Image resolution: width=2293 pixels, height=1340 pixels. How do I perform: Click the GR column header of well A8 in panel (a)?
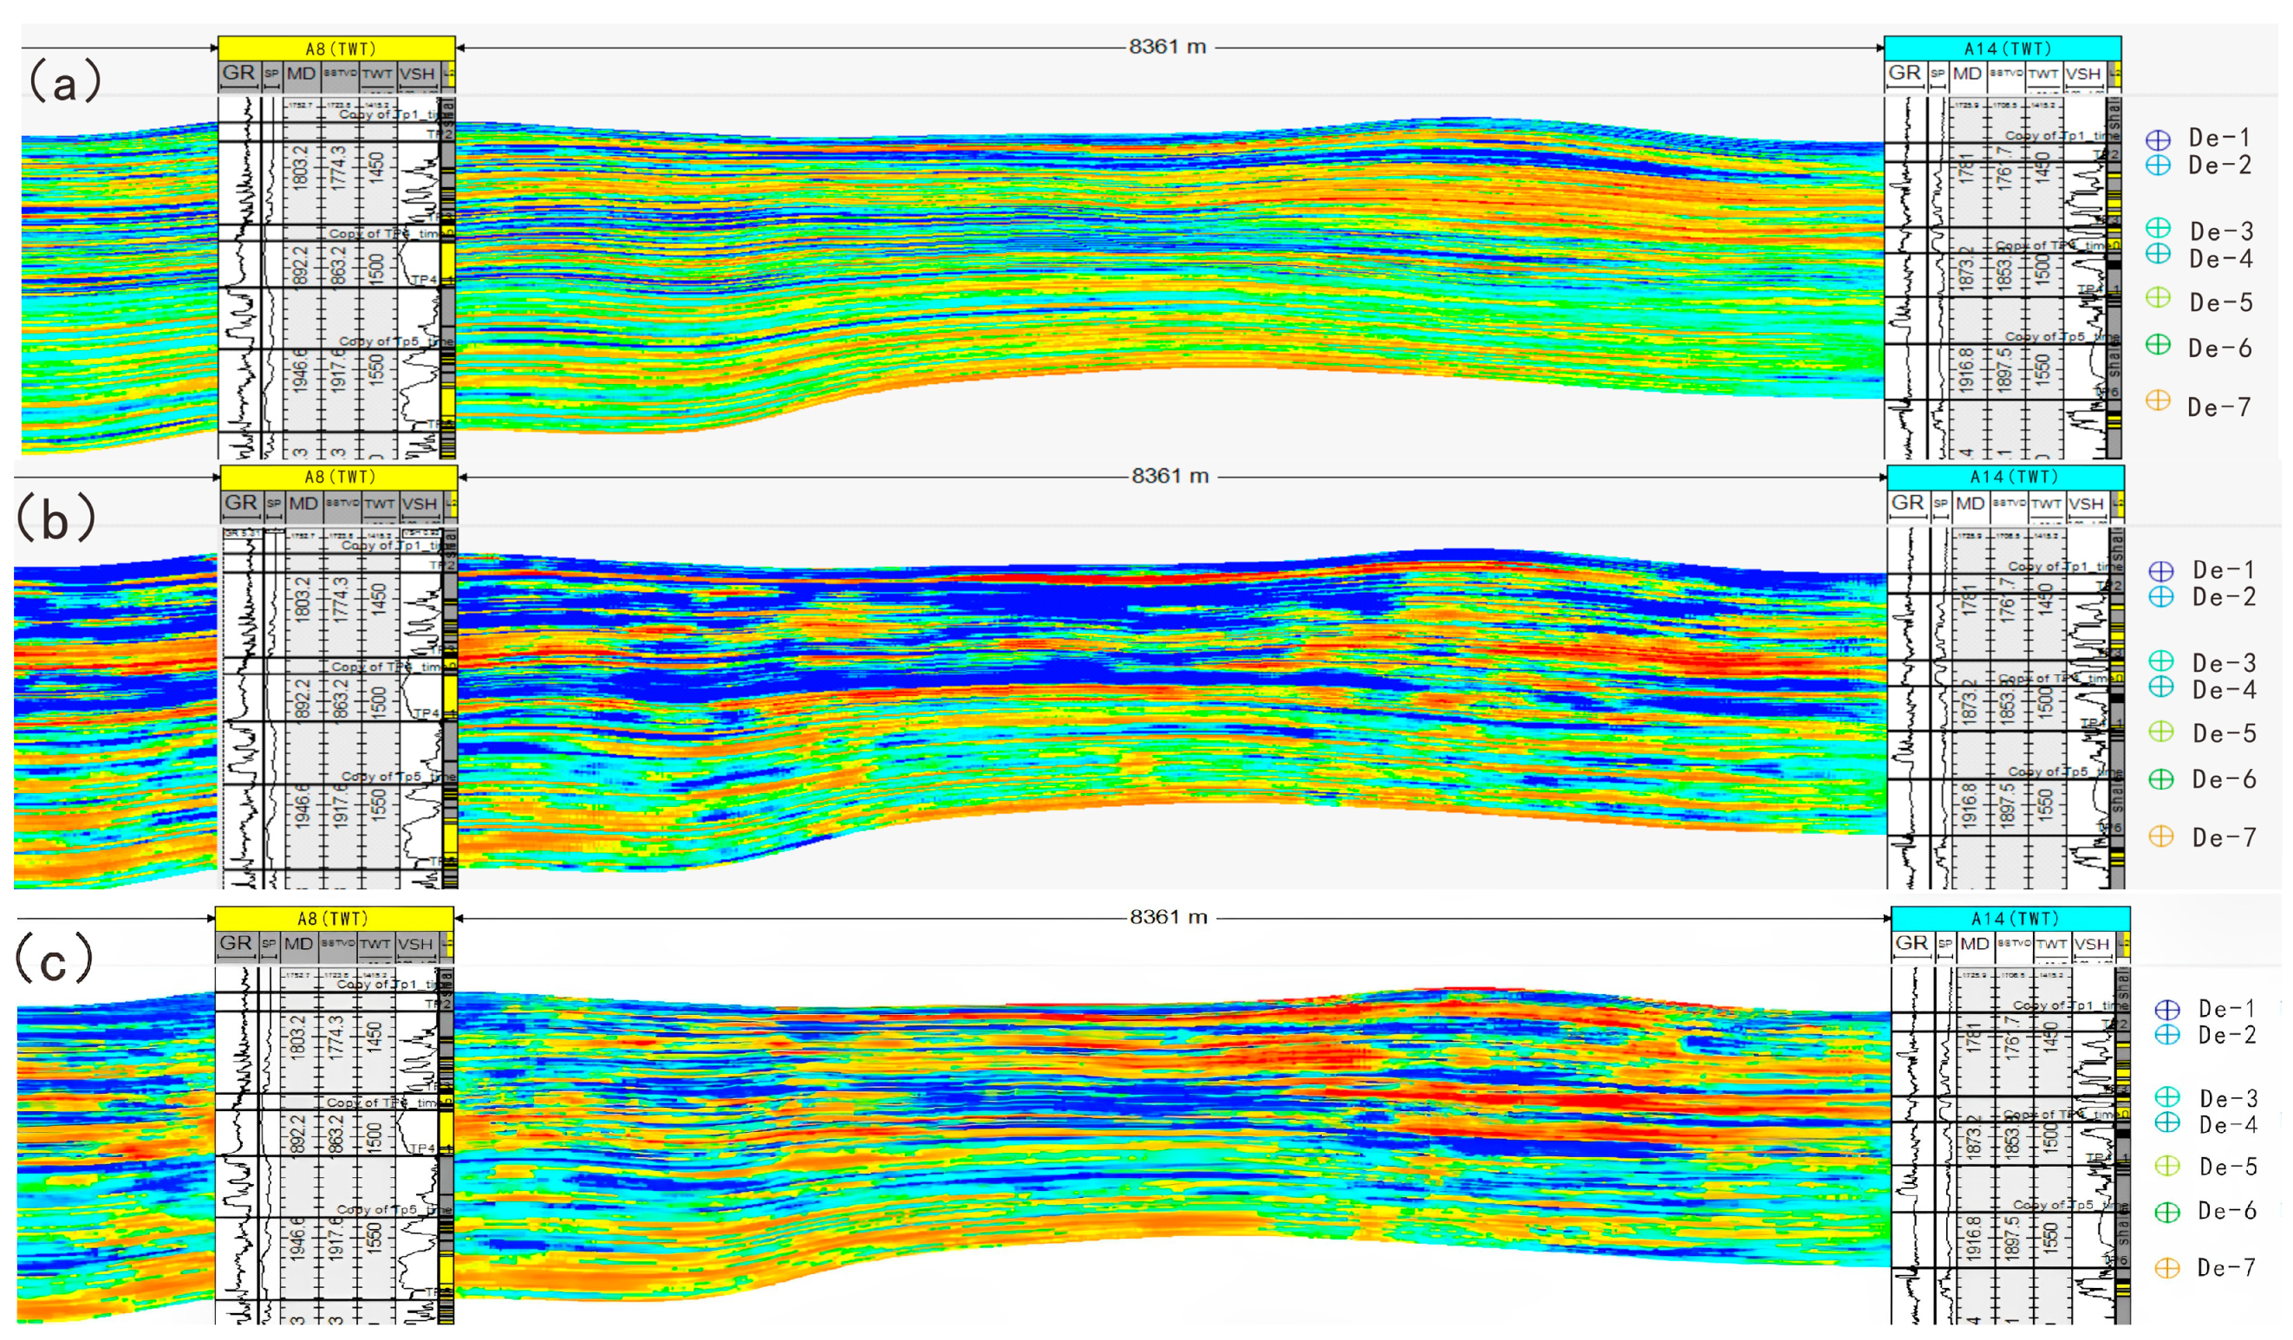point(238,74)
